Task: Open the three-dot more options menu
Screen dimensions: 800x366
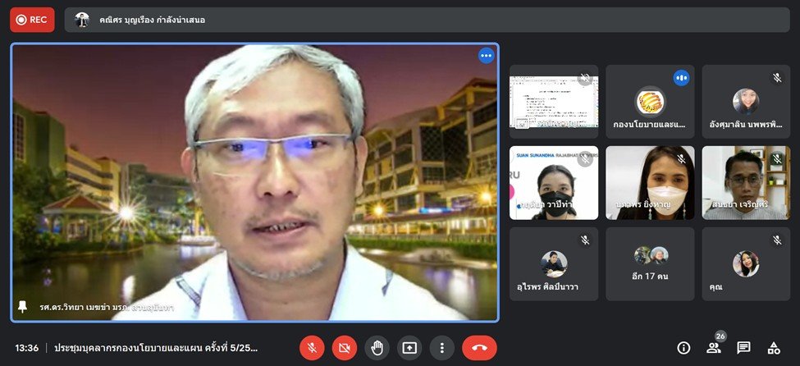Action: tap(441, 348)
